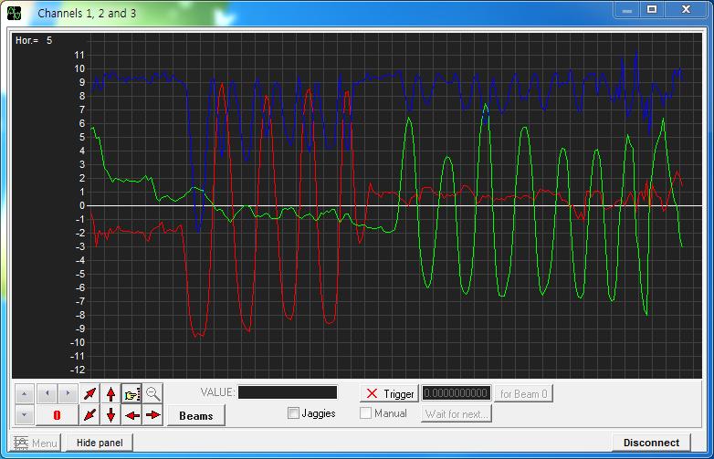The width and height of the screenshot is (714, 459).
Task: Shift the trace down with red down arrow
Action: 110,415
